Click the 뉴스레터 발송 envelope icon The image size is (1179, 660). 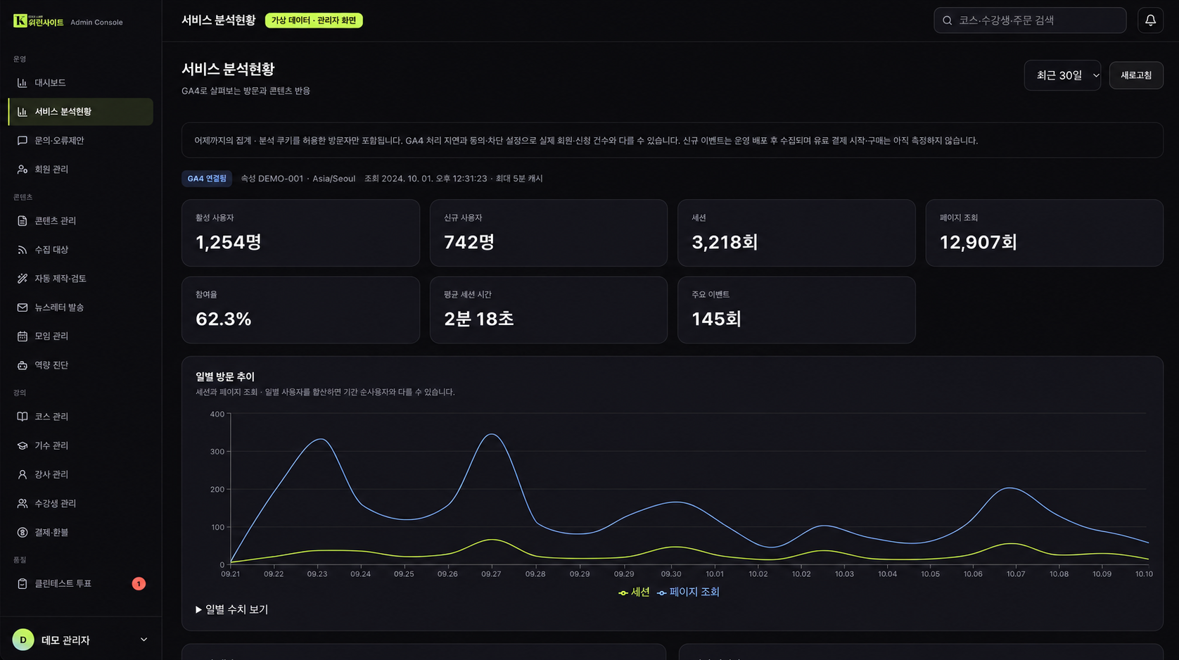click(23, 307)
